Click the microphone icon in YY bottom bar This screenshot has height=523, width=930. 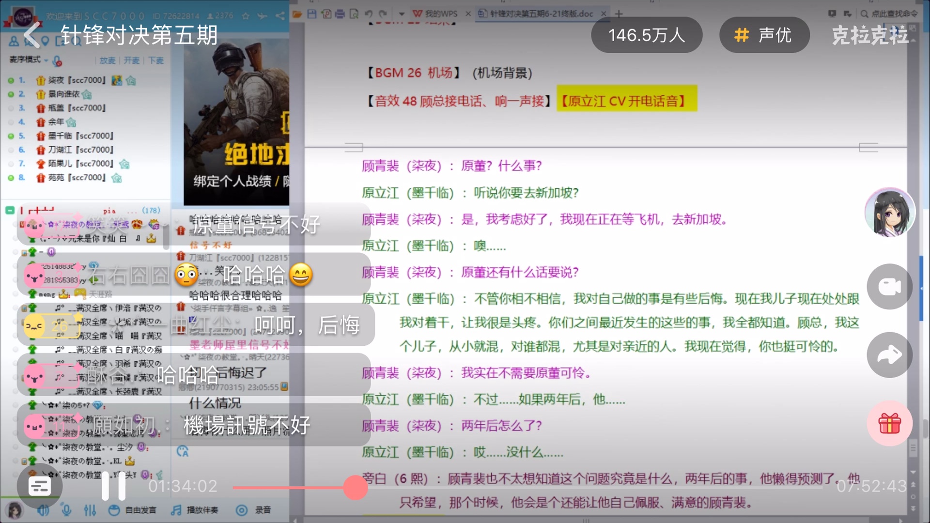(x=66, y=510)
